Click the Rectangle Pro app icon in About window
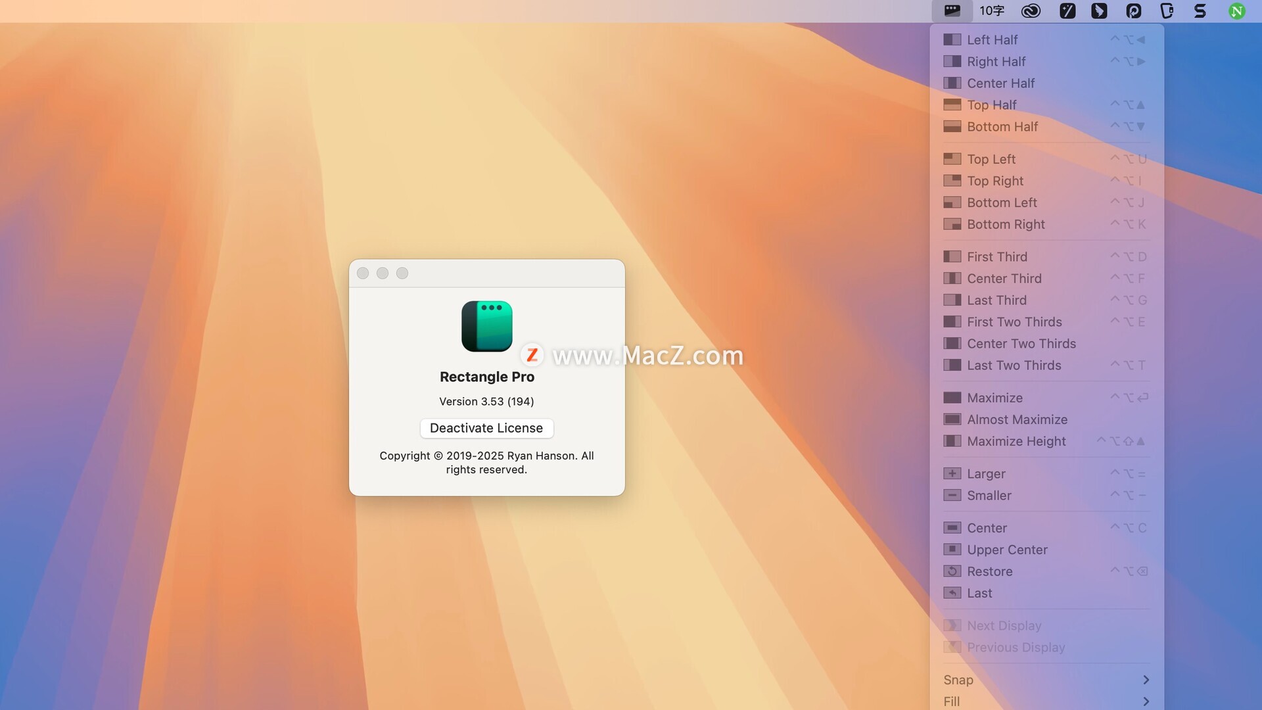Viewport: 1262px width, 710px height. pos(486,326)
